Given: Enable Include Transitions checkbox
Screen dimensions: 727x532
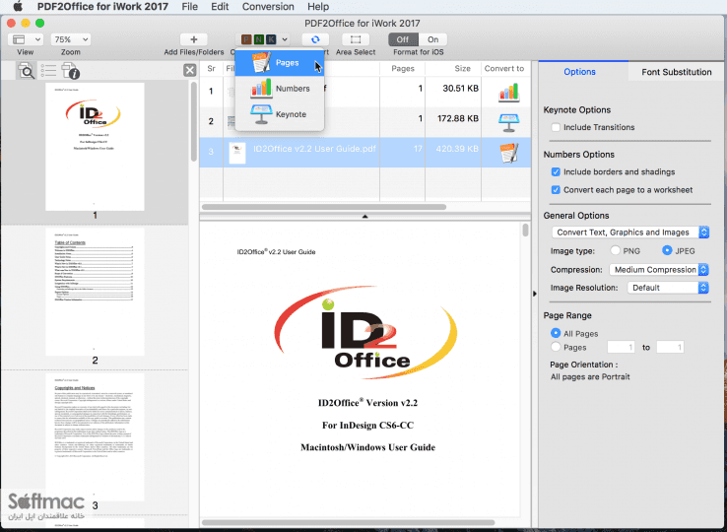Looking at the screenshot, I should point(556,127).
